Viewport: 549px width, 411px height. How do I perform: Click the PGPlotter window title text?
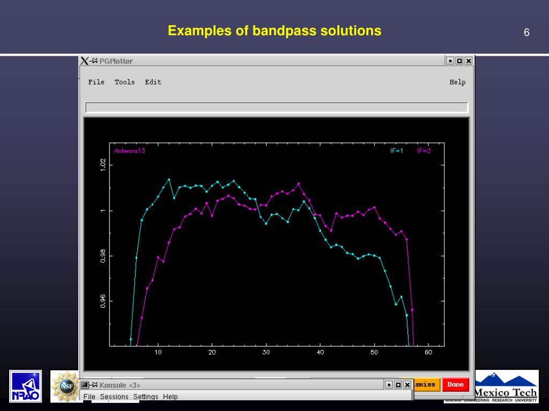click(116, 61)
